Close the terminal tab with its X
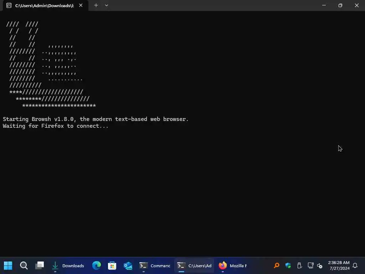The height and width of the screenshot is (274, 365). coord(81,5)
